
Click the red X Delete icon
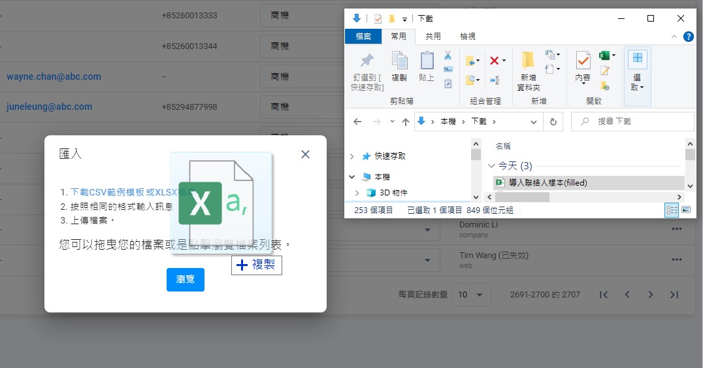495,61
